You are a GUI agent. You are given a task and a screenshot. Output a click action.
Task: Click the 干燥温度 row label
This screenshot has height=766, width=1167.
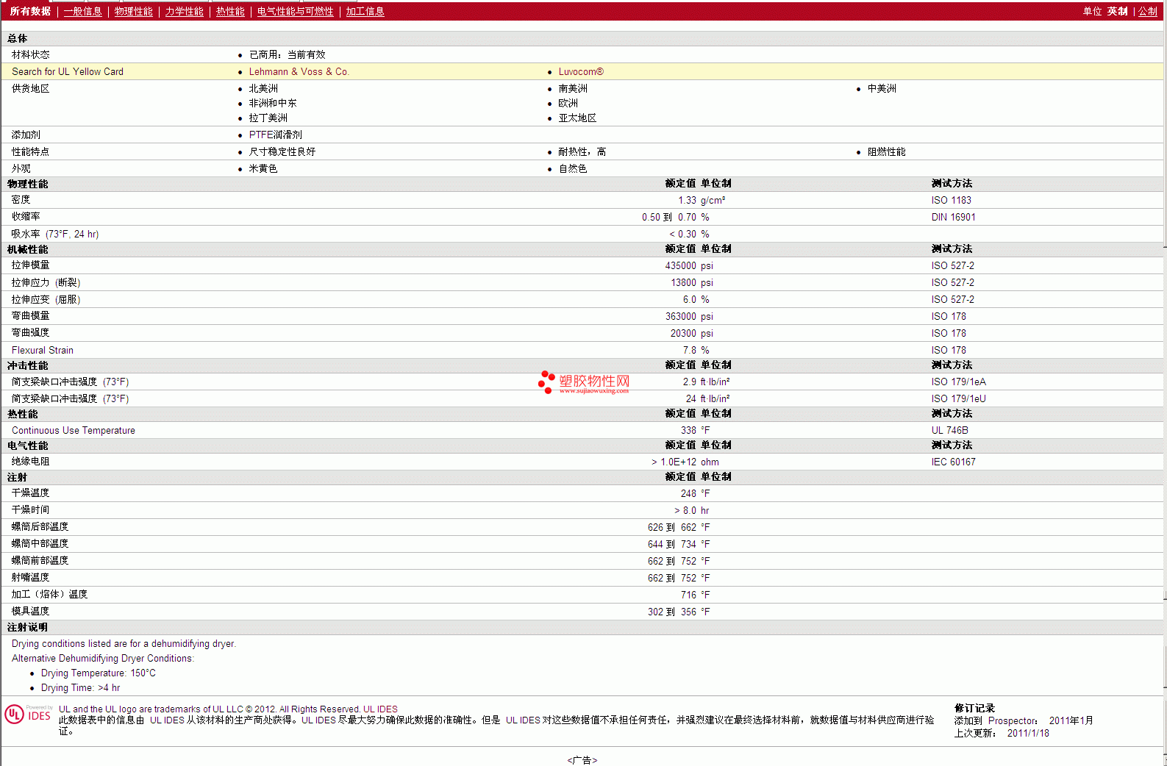click(x=30, y=493)
